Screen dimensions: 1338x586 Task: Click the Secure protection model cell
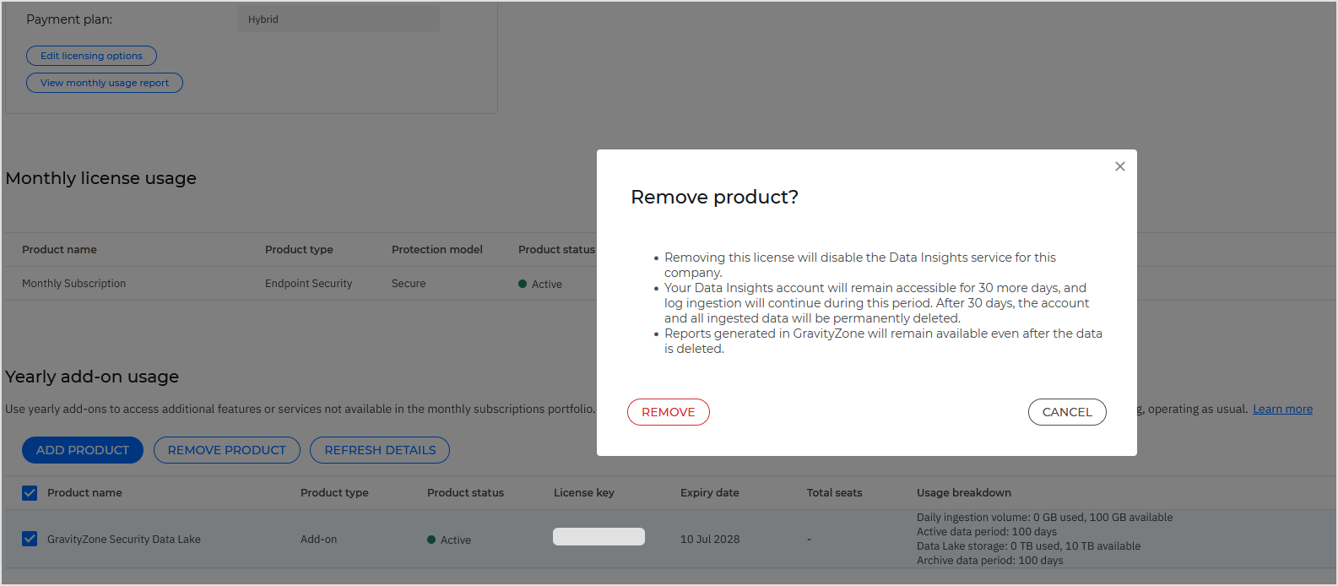click(x=409, y=284)
